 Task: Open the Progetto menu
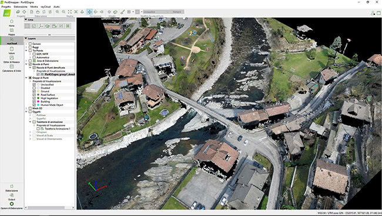tap(6, 6)
